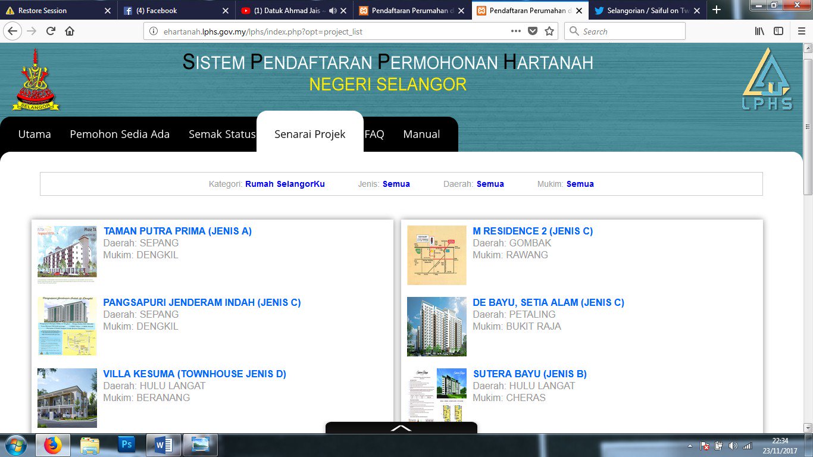Screen dimensions: 813x457
Task: Open page actions three-dot menu
Action: (516, 32)
